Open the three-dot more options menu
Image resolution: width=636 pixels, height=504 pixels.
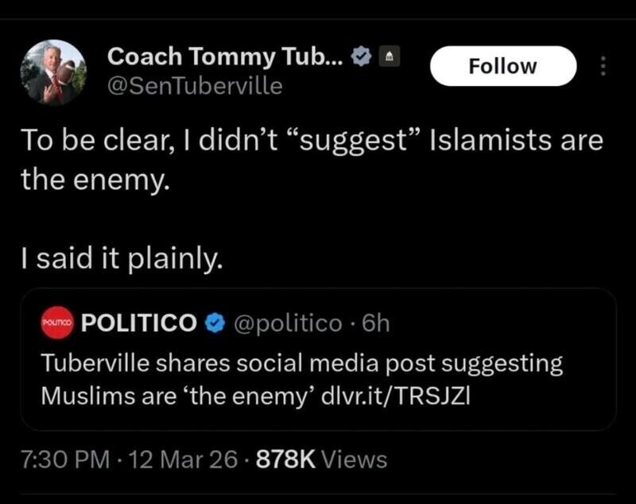click(602, 66)
